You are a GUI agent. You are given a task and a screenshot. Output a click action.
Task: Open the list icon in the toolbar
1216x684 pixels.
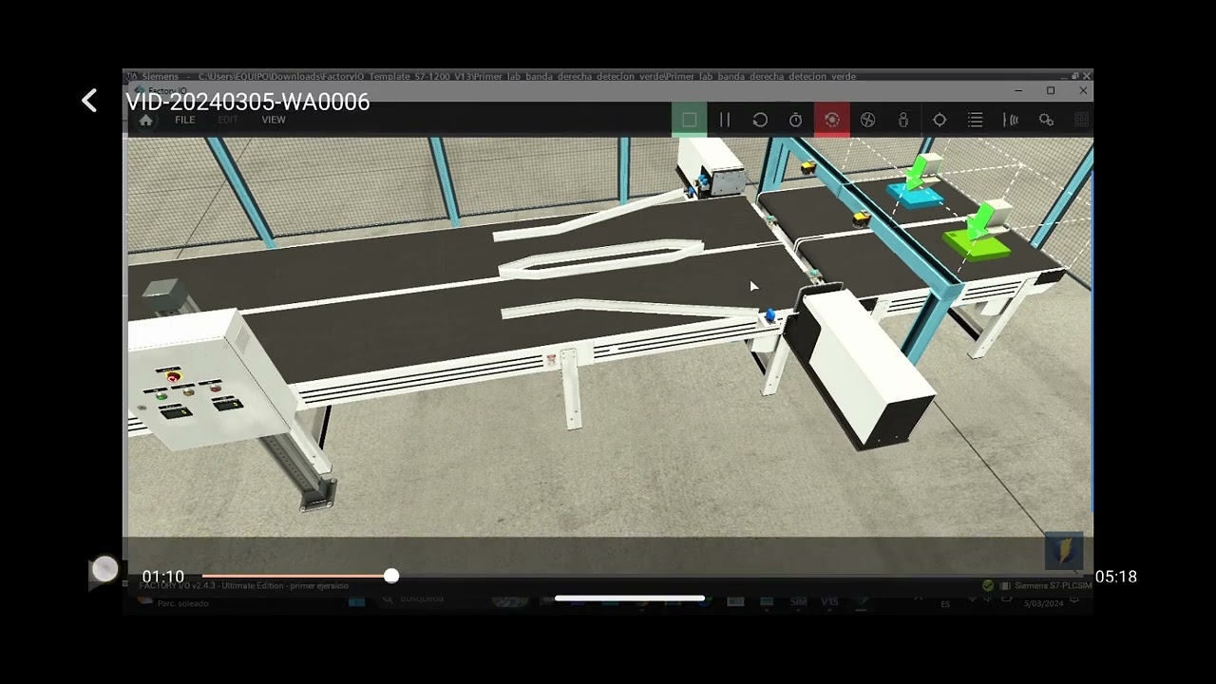975,120
